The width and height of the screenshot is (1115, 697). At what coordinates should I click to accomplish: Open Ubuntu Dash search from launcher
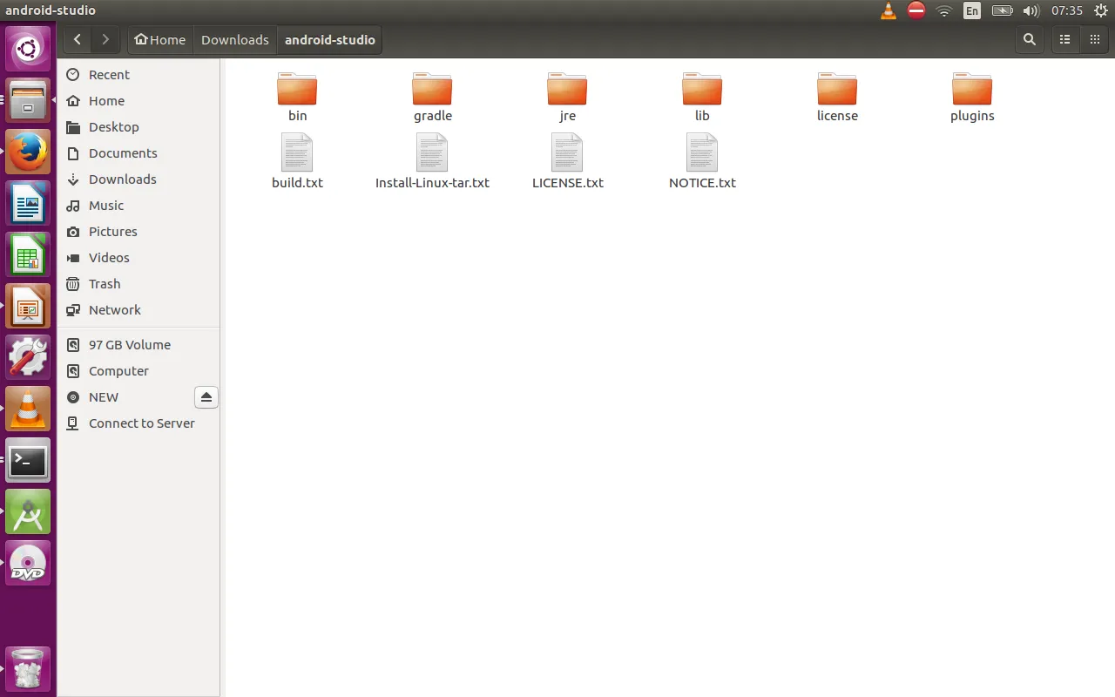[28, 49]
